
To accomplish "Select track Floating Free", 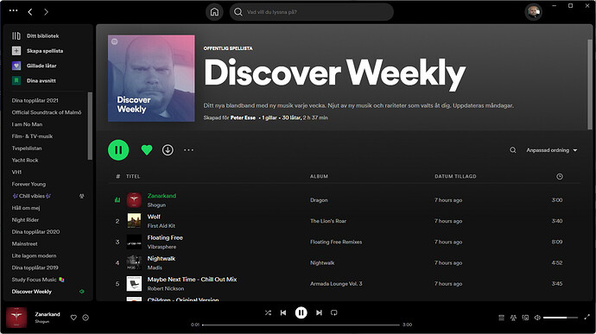I will [x=165, y=237].
